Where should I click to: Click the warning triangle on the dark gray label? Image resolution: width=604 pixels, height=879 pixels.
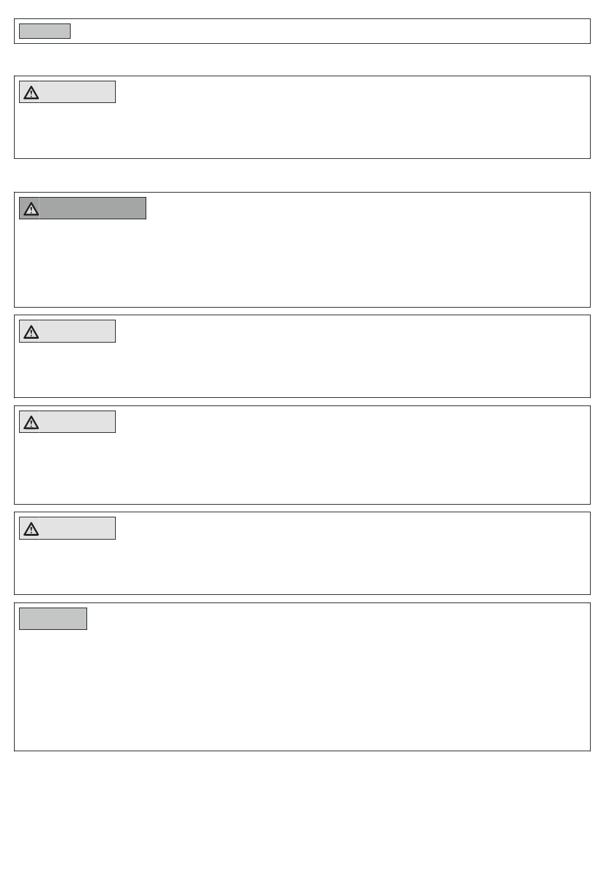(31, 209)
